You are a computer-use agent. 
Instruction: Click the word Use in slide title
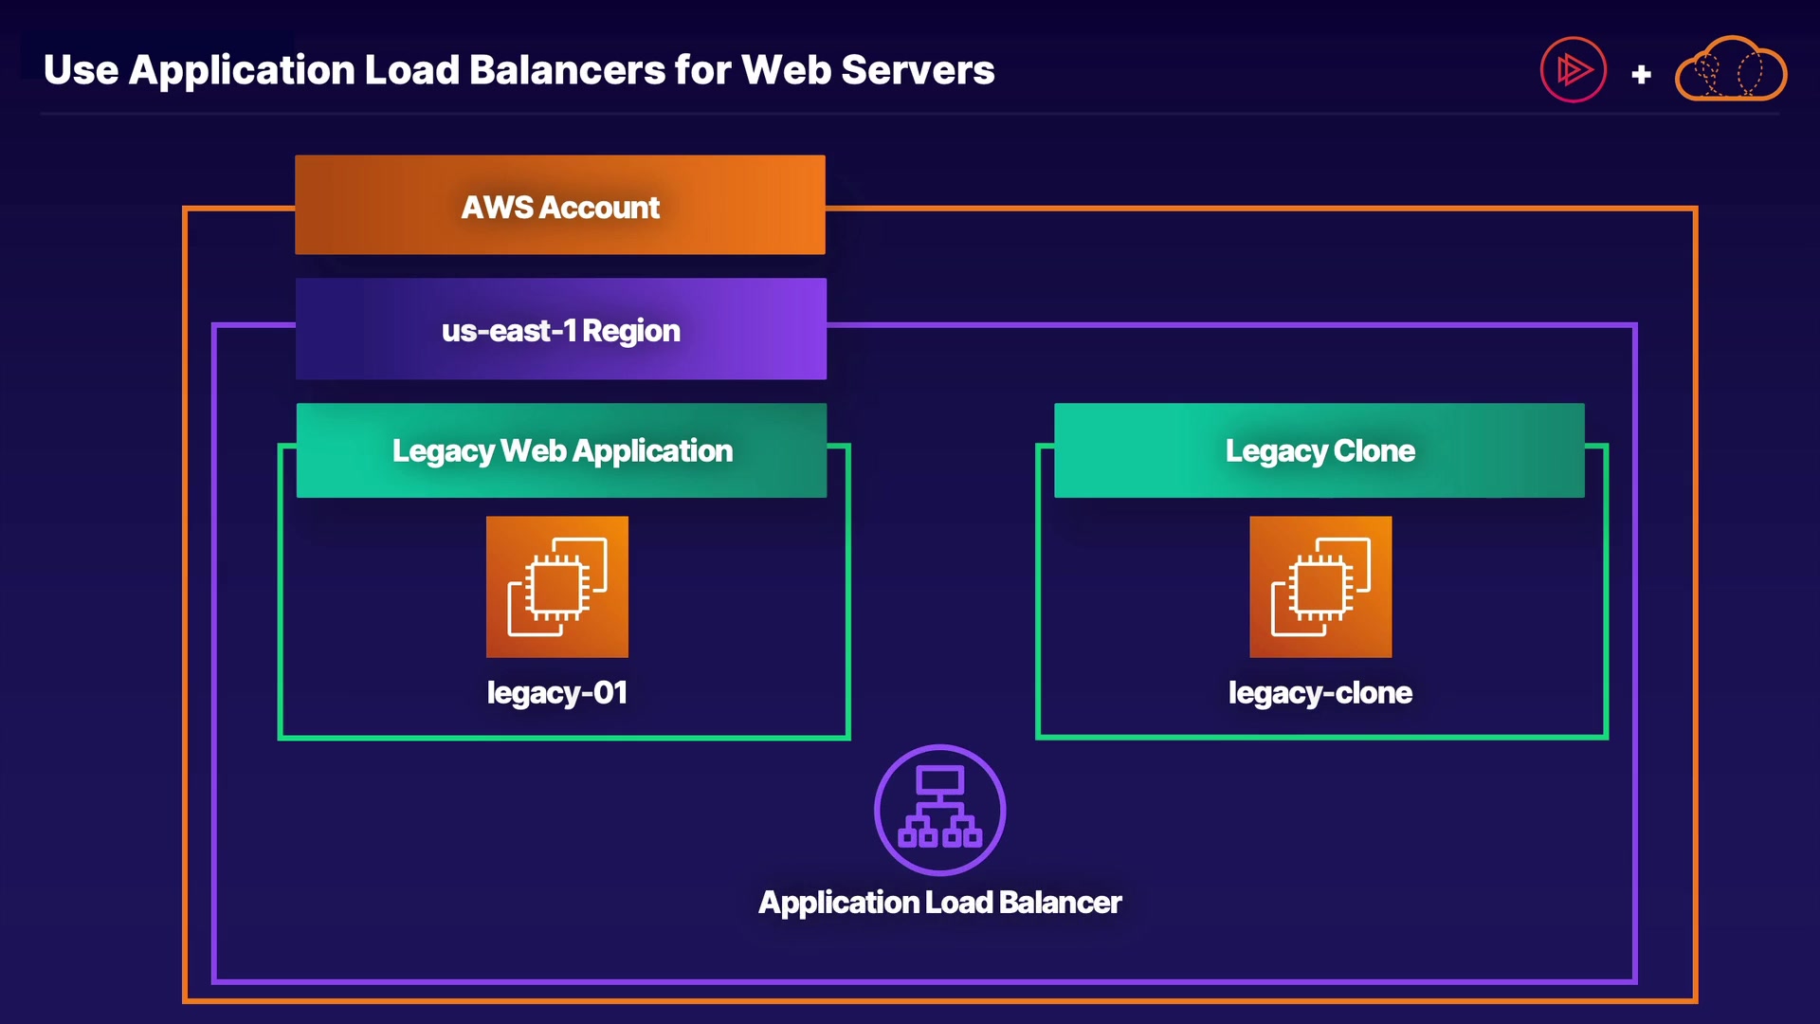[81, 70]
